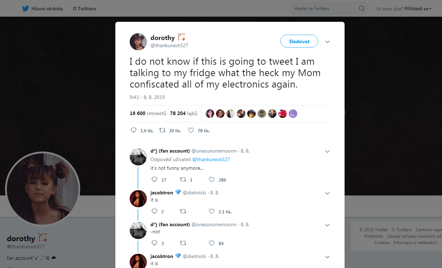Image resolution: width=442 pixels, height=268 pixels.
Task: Retweet dorothy's main tweet
Action: (x=162, y=130)
